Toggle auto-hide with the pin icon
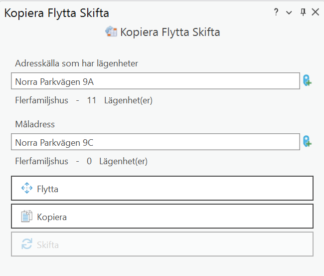This screenshot has height=276, width=324. (303, 12)
